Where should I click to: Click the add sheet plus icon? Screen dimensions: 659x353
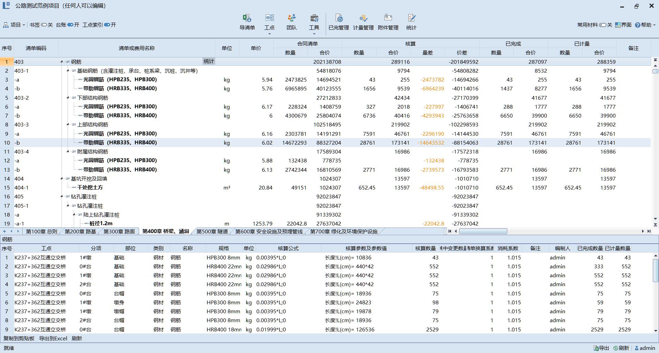point(4,231)
